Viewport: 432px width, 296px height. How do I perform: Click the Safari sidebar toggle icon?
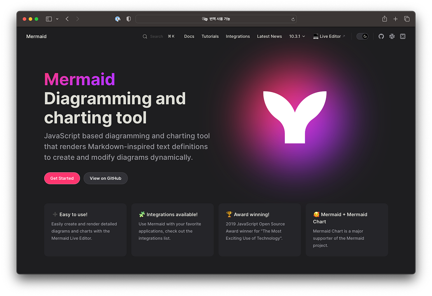pyautogui.click(x=49, y=19)
